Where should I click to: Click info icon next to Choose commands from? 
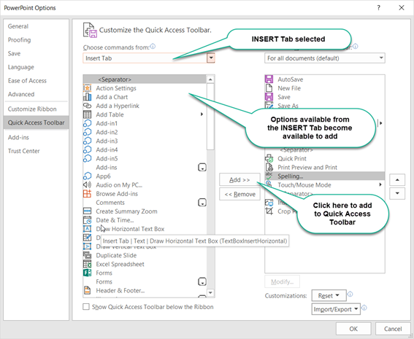153,47
